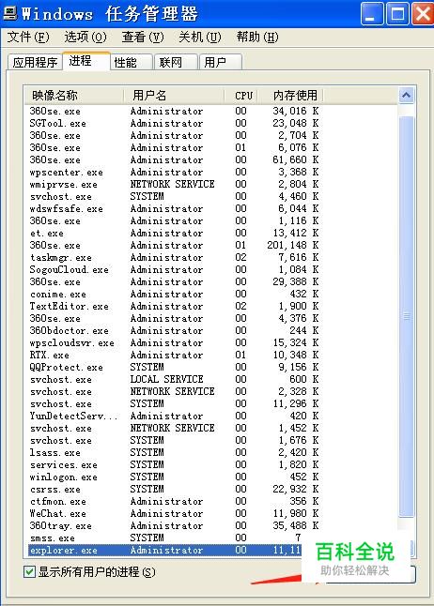Select the SogouCloud.exe process

[x=174, y=270]
